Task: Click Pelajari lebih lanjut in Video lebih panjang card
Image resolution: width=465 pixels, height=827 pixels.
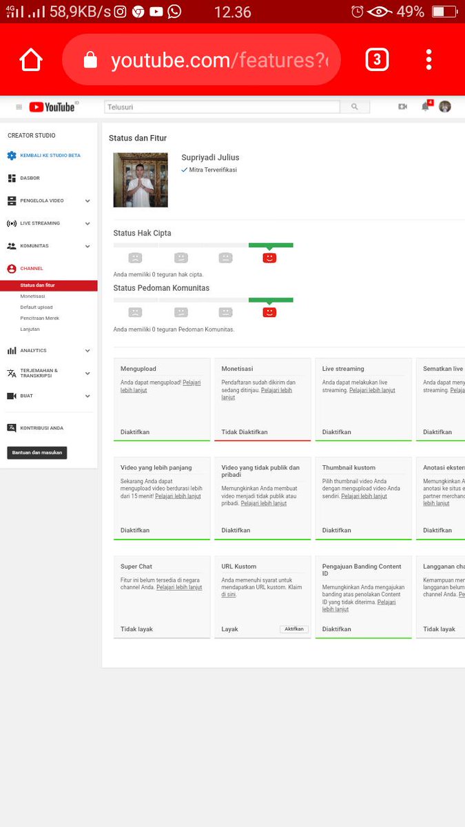Action: click(178, 496)
